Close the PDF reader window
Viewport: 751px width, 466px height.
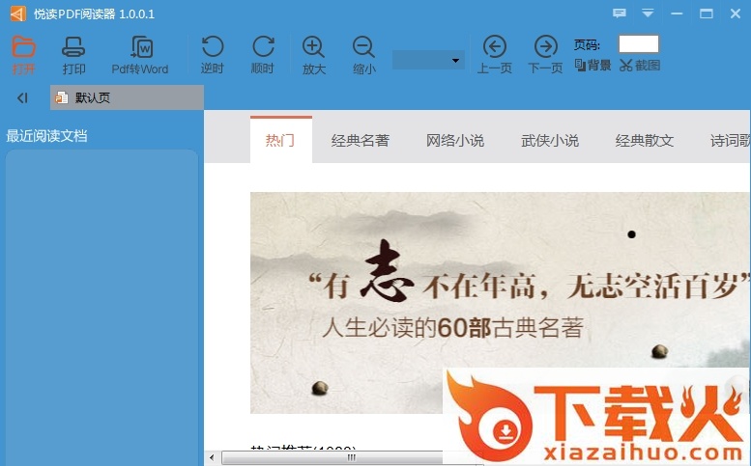click(736, 14)
